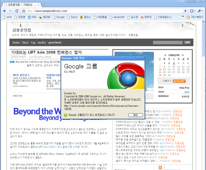Open the wkwmd81 bookmark

[117, 17]
